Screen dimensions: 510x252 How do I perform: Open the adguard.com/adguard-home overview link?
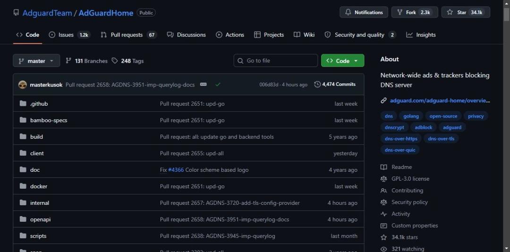tap(440, 101)
